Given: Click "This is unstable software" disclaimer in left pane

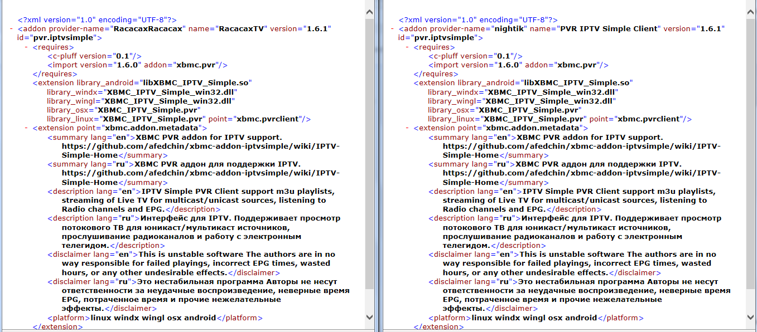Looking at the screenshot, I should point(199,263).
